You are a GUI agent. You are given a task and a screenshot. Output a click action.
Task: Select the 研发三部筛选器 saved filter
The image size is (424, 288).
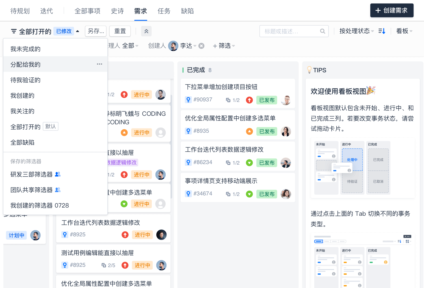[31, 174]
